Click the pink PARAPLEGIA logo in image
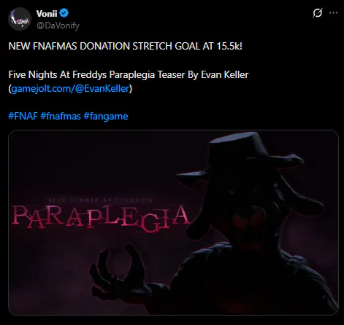 (101, 218)
